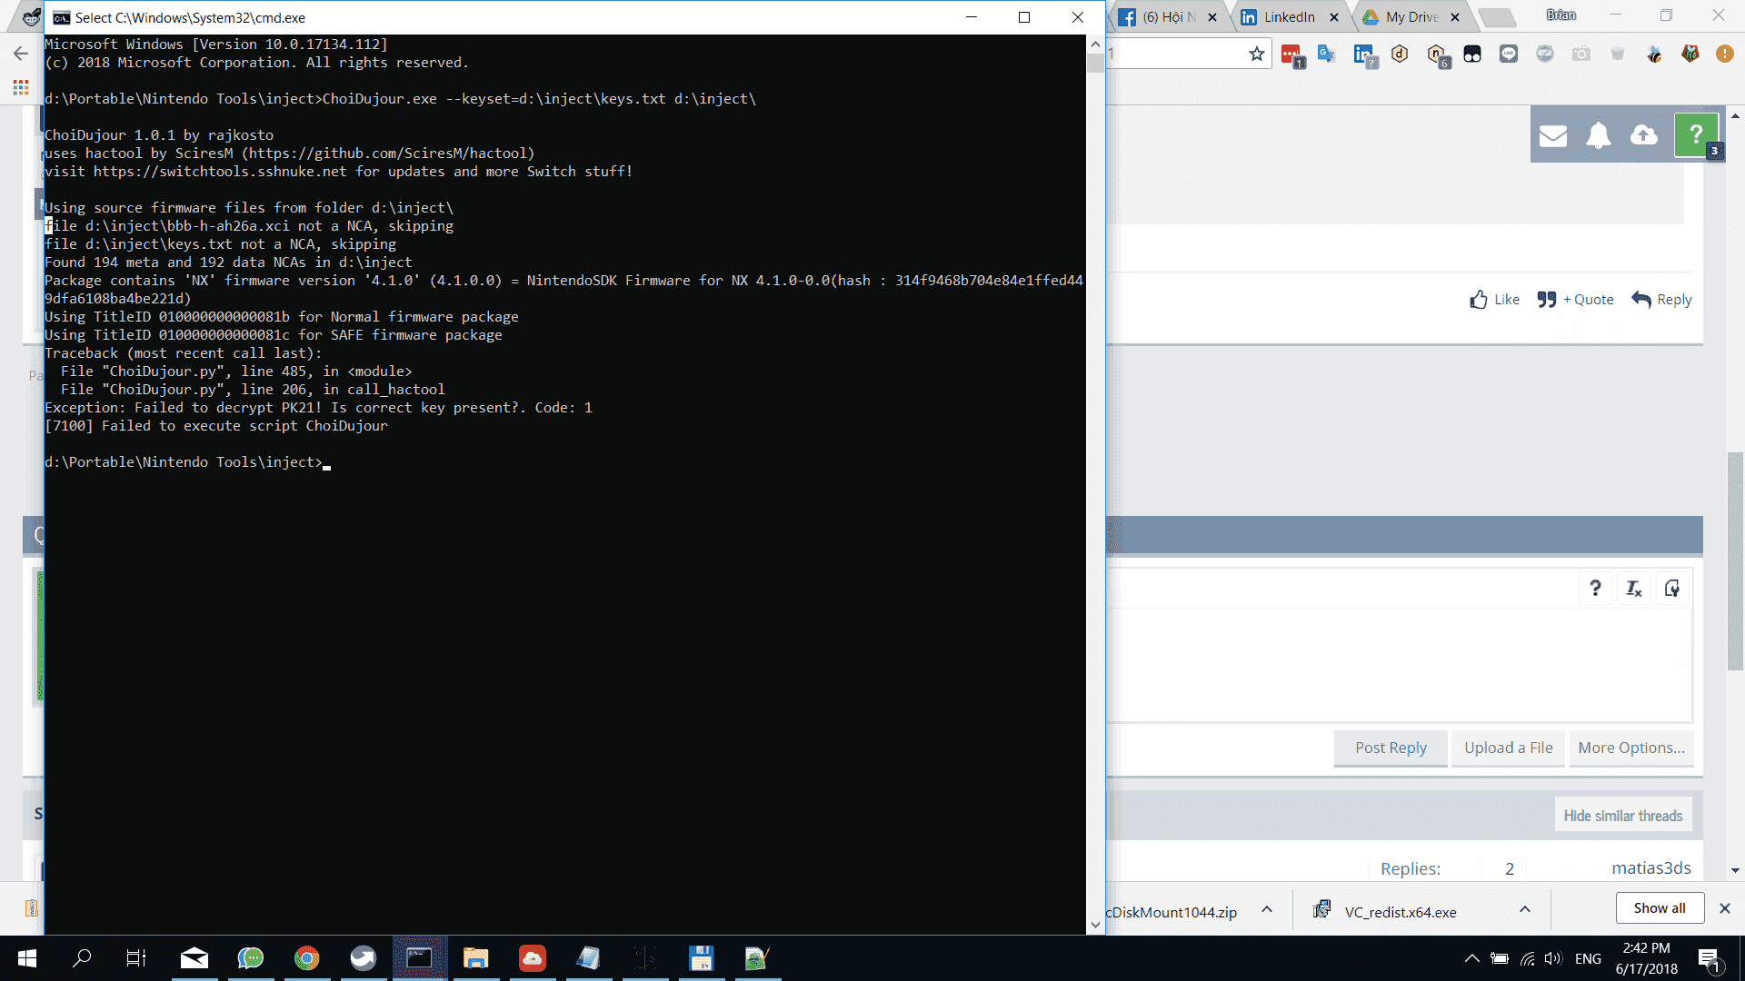Bookmark this page with the star icon

(1257, 54)
